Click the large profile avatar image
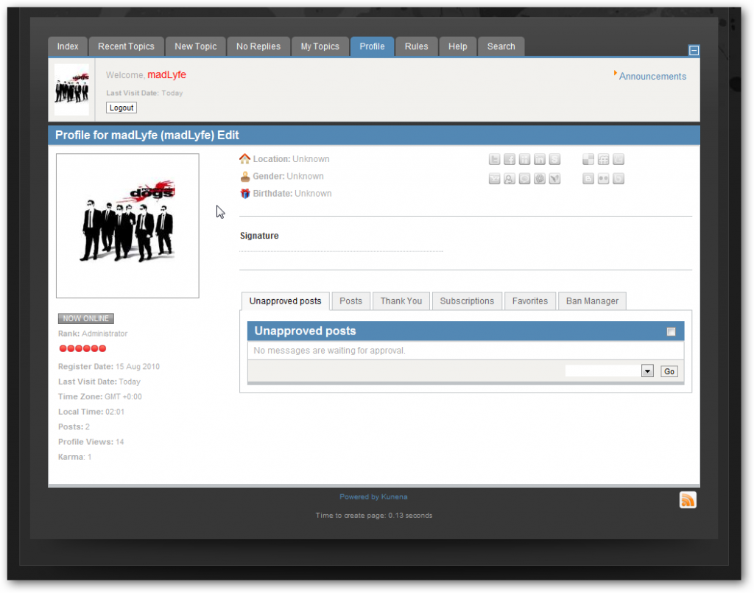This screenshot has width=754, height=593. (127, 225)
